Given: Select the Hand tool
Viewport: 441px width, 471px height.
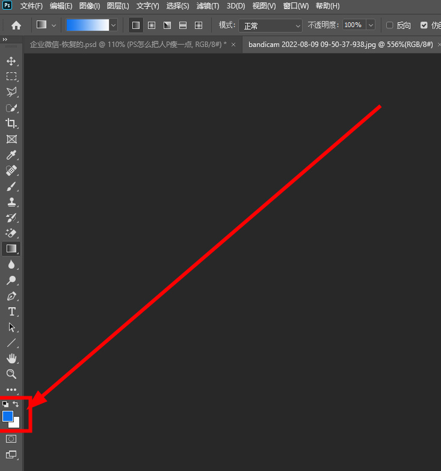Looking at the screenshot, I should (11, 358).
